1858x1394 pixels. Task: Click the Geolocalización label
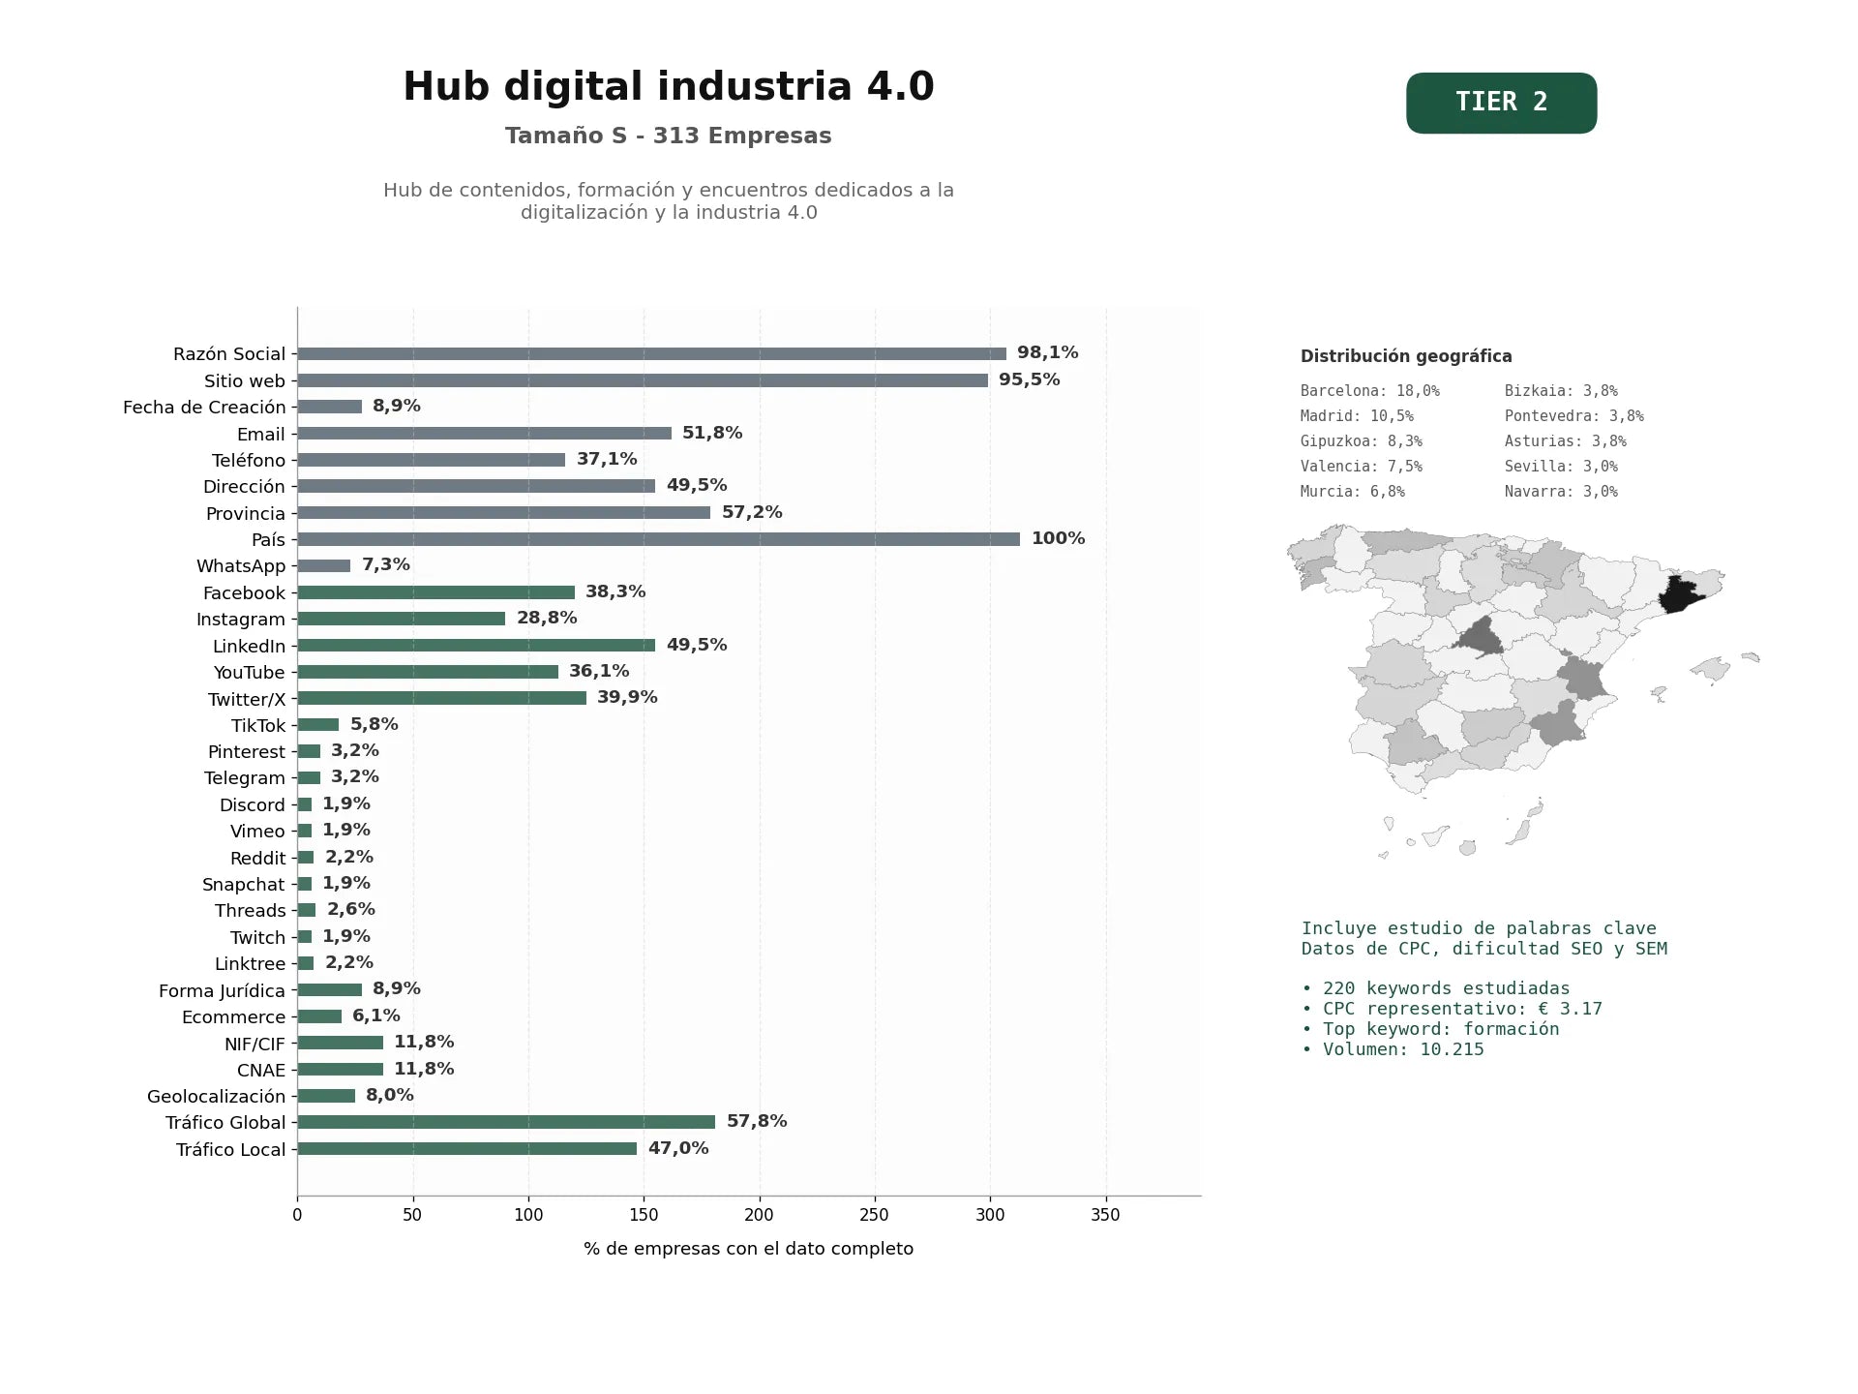pyautogui.click(x=217, y=1096)
